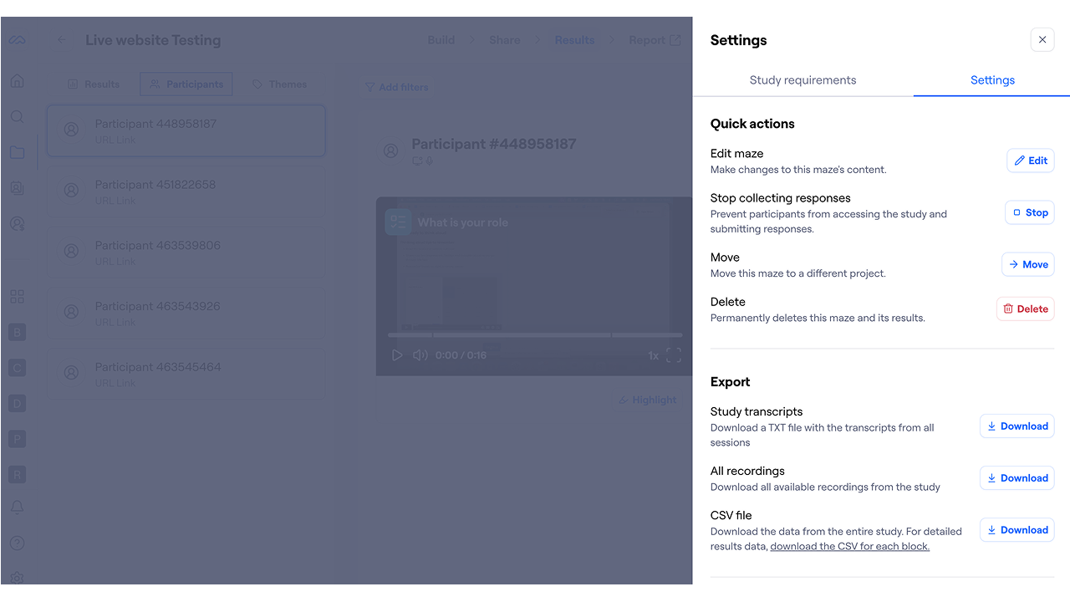The image size is (1070, 602).
Task: Select the B workspace badge in the sidebar
Action: click(18, 332)
